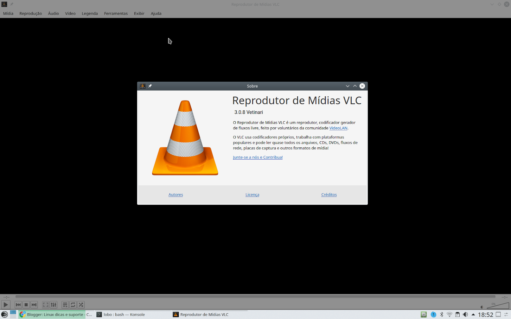This screenshot has width=511, height=319.
Task: Maximize the Sobre dialog
Action: pyautogui.click(x=355, y=86)
